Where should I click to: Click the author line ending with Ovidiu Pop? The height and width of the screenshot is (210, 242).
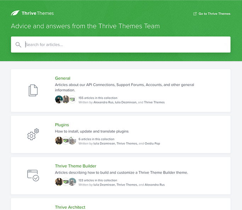(119, 143)
